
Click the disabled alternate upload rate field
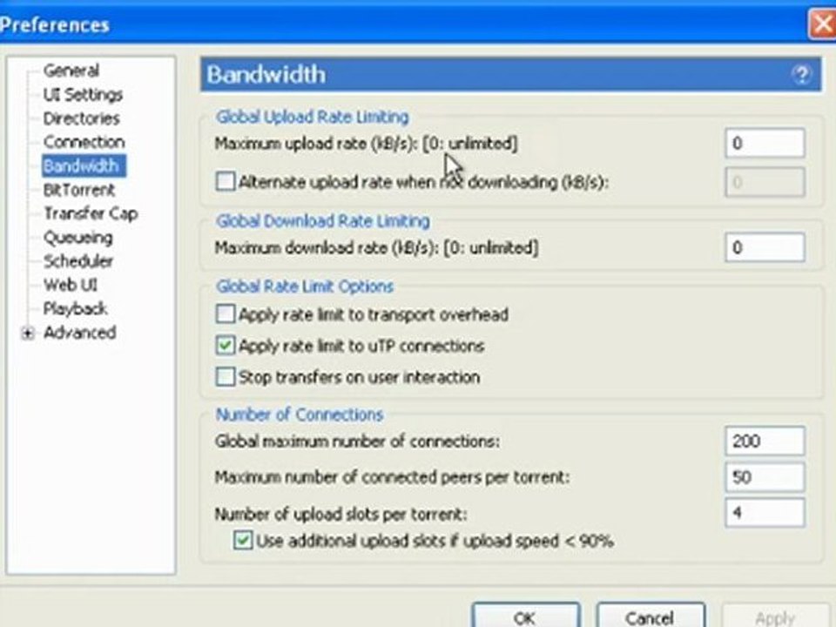point(765,182)
